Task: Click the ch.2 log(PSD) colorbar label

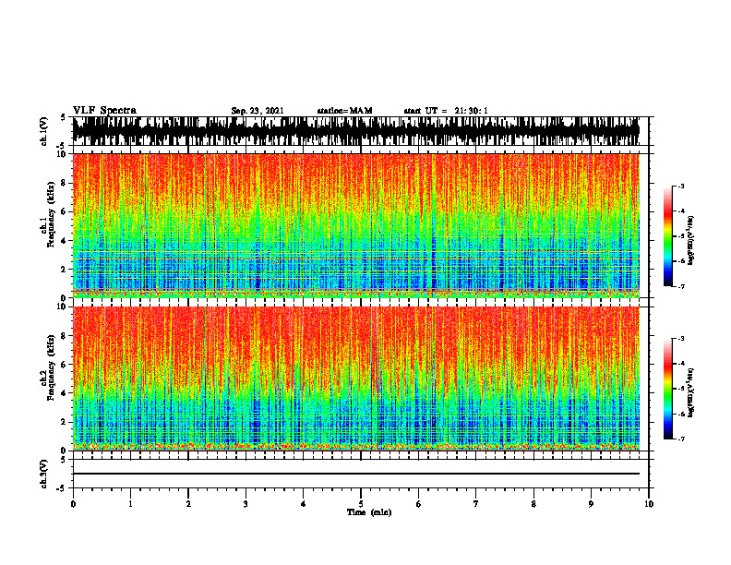Action: click(691, 391)
